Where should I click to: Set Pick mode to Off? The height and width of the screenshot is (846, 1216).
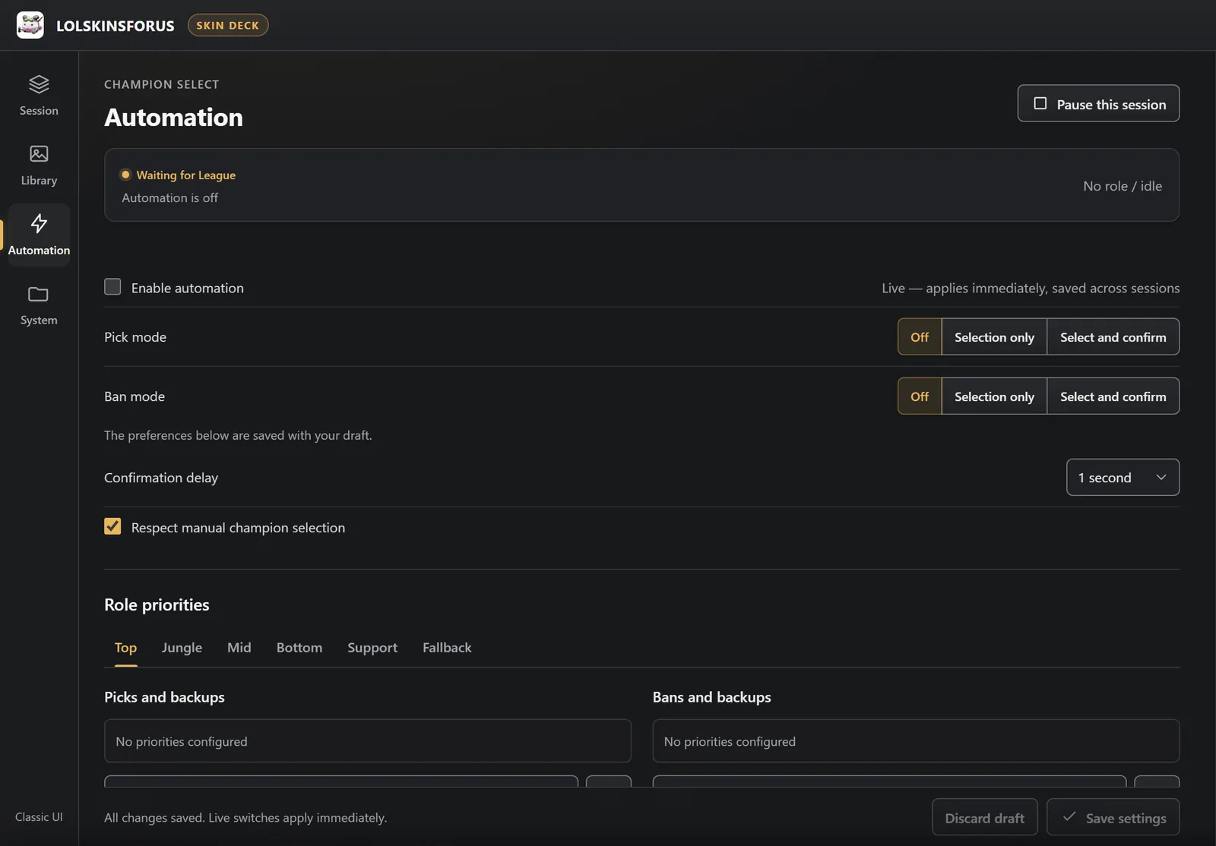click(x=920, y=336)
